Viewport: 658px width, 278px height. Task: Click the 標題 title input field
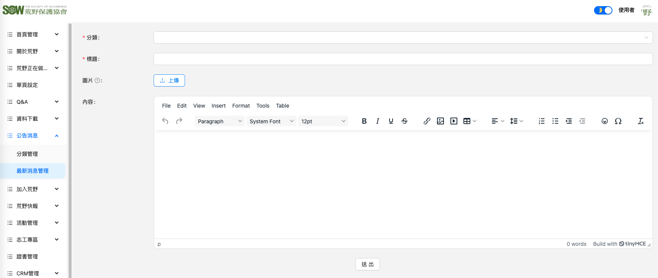point(403,59)
